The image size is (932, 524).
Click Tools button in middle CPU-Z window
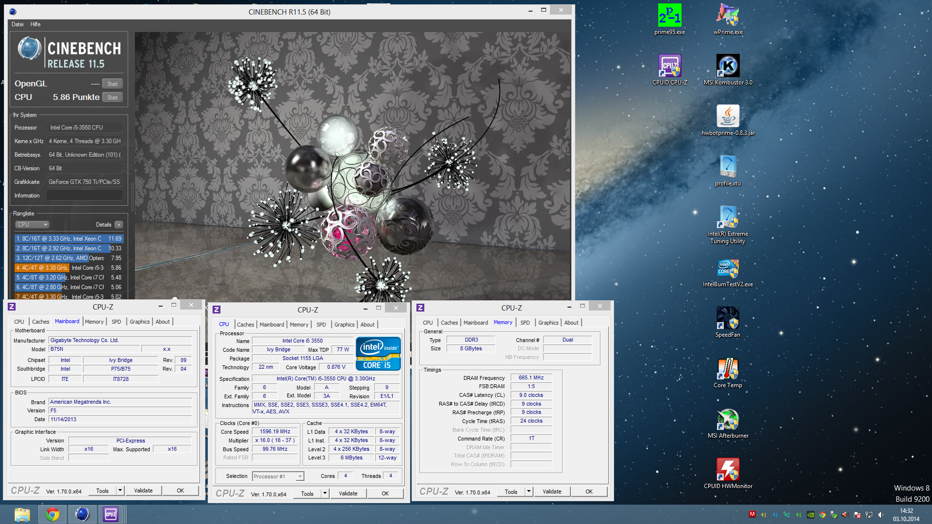(x=307, y=493)
